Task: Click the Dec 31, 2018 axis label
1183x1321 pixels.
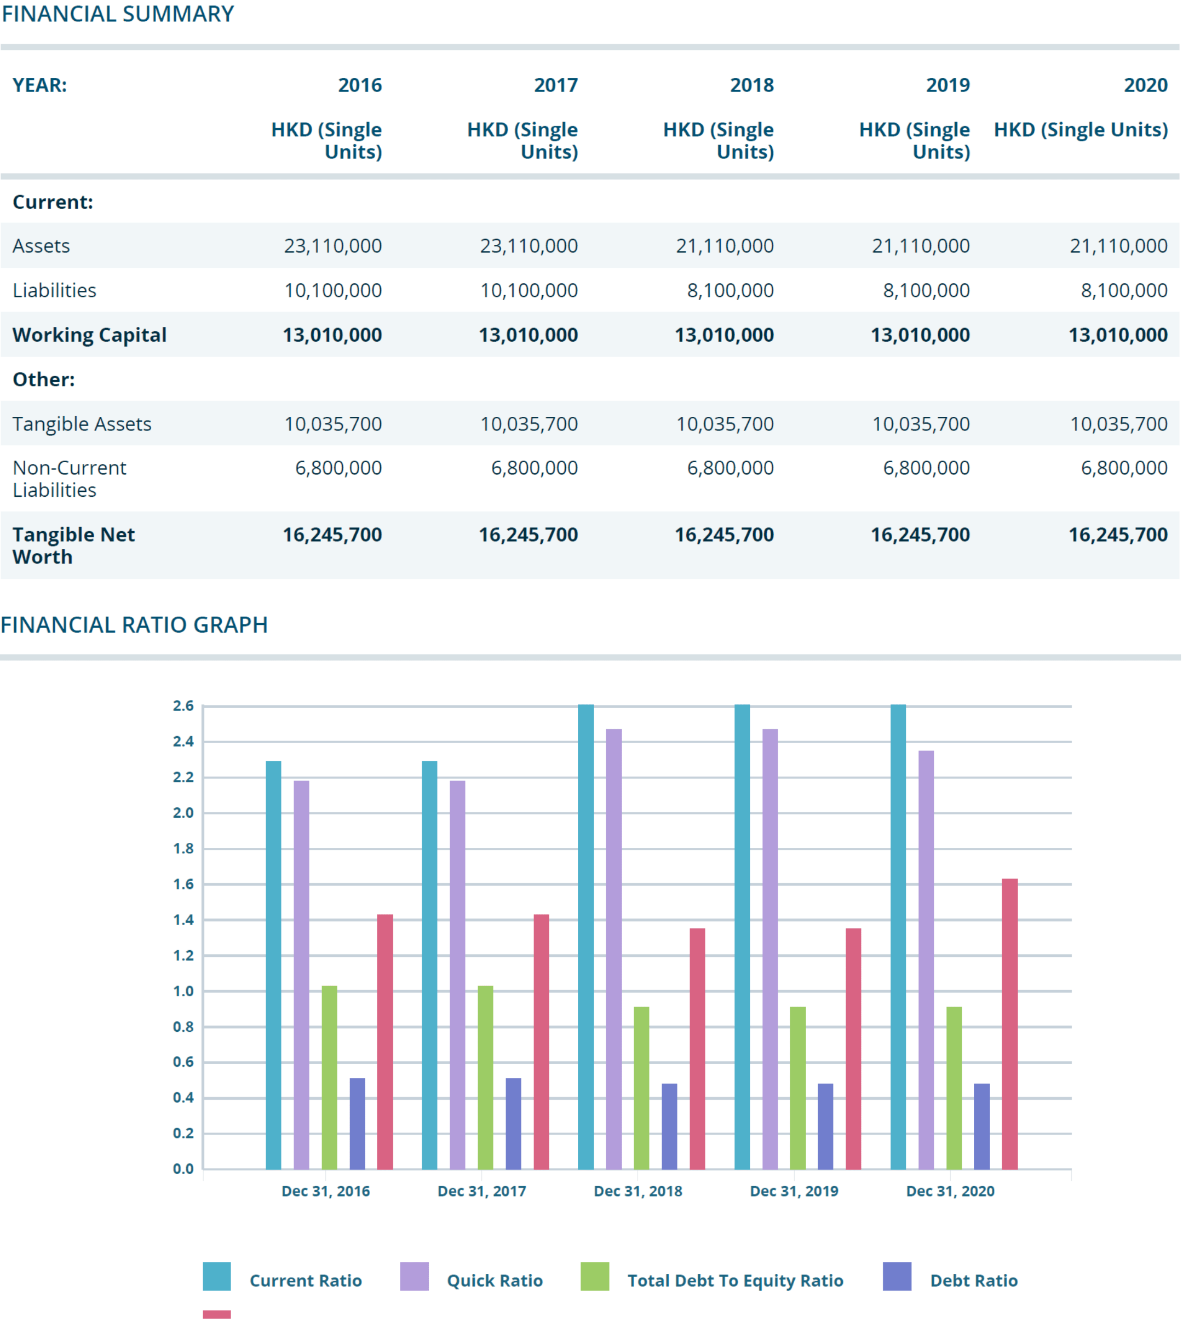Action: (638, 1192)
